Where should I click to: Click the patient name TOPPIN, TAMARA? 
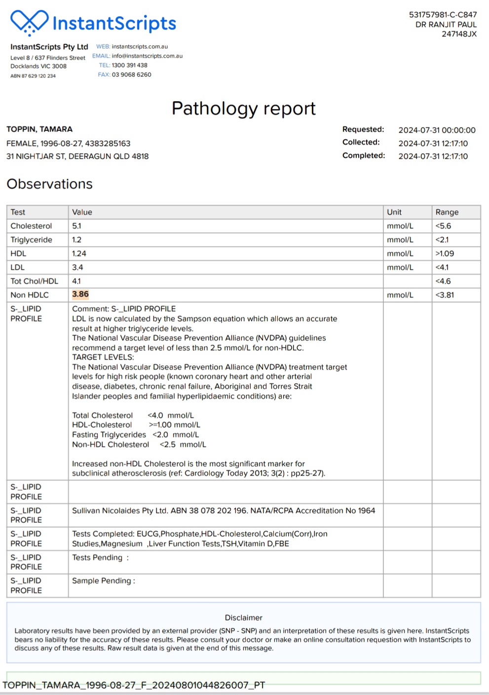(x=39, y=129)
